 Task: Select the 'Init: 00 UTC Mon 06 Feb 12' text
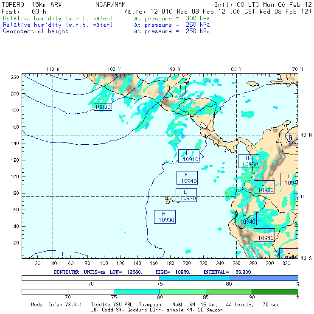[x=263, y=5]
